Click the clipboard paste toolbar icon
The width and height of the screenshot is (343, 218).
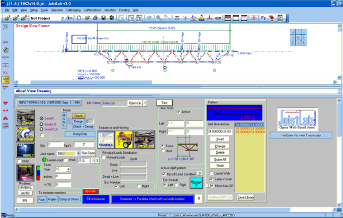coord(112,18)
